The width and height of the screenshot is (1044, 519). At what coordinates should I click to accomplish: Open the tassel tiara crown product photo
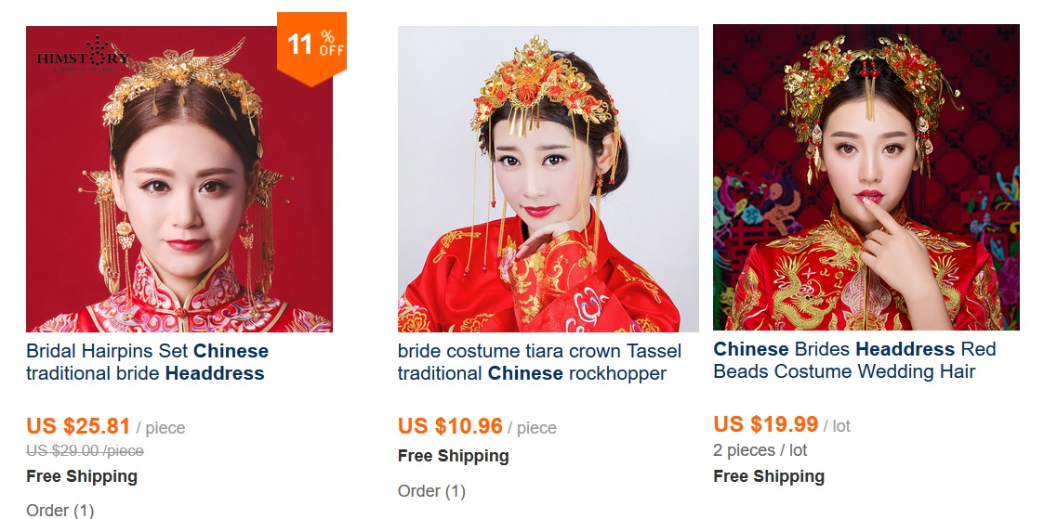548,179
